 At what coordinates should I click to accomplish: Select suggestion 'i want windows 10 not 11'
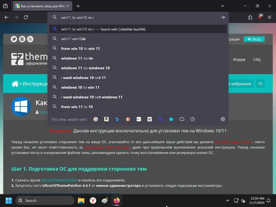pos(138,78)
